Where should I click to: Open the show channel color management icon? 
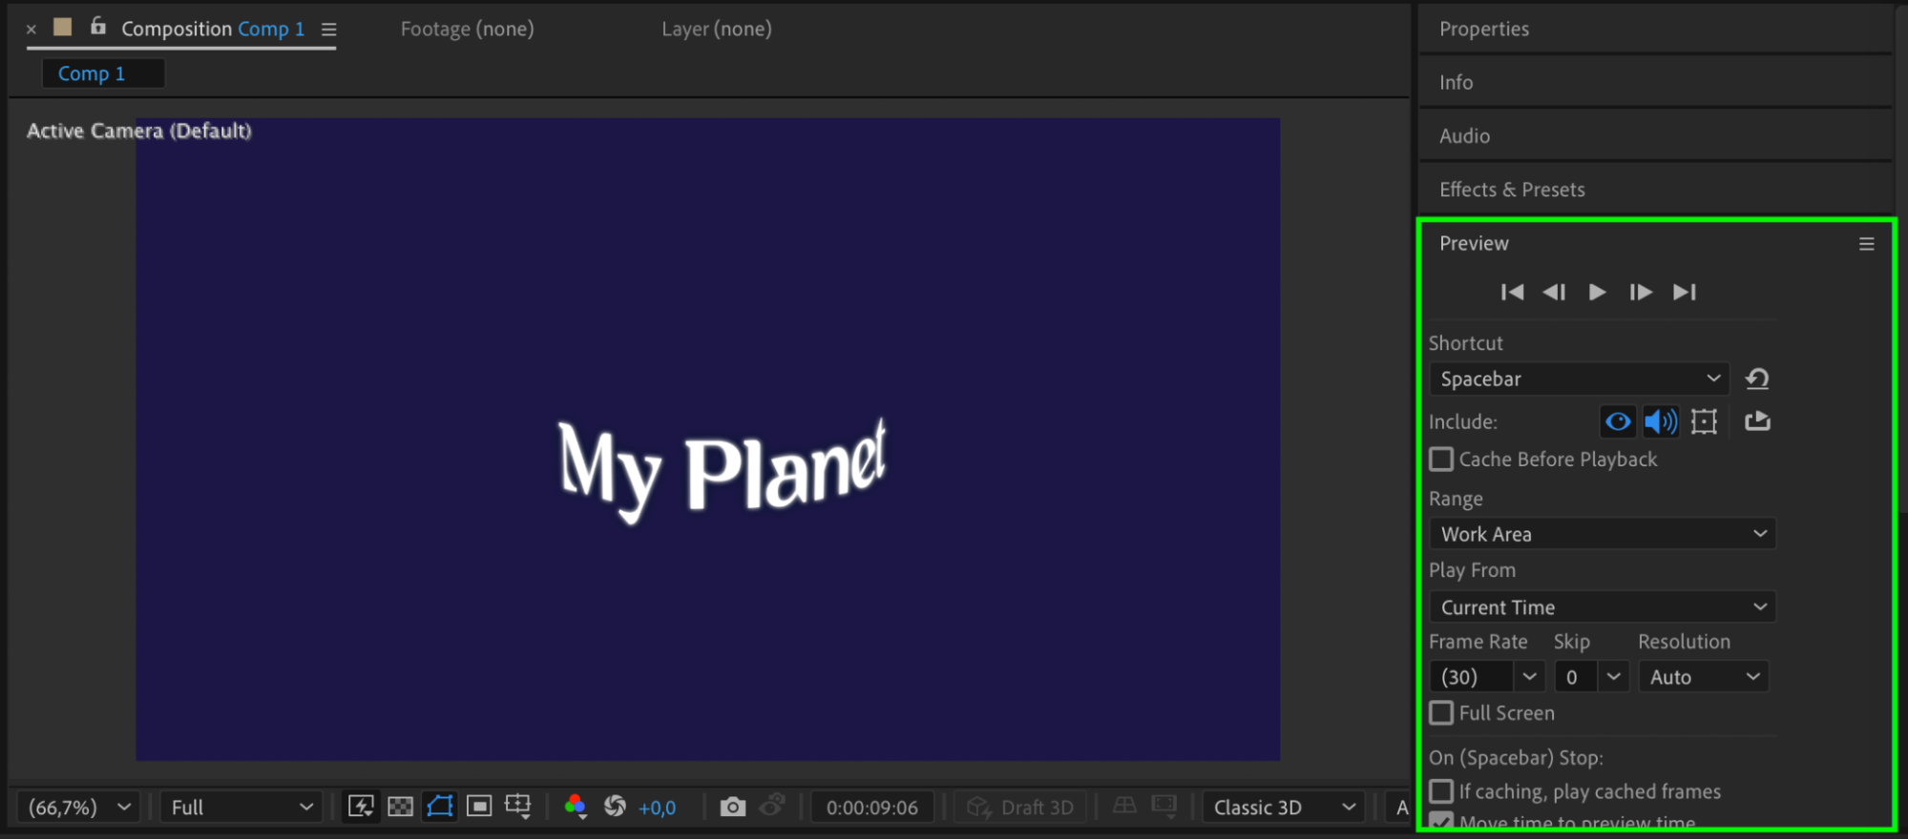(575, 807)
